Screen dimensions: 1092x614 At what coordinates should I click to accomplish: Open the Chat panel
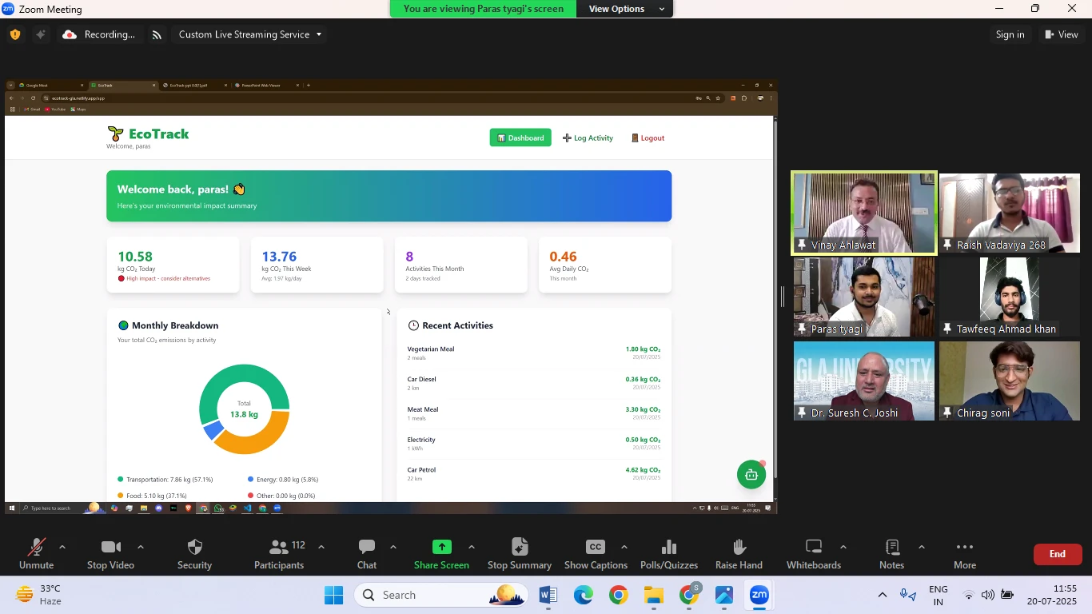(x=367, y=548)
